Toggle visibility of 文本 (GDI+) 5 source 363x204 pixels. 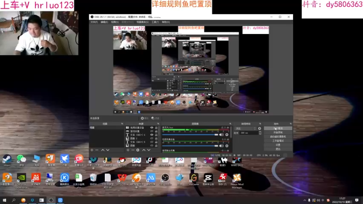click(x=152, y=142)
